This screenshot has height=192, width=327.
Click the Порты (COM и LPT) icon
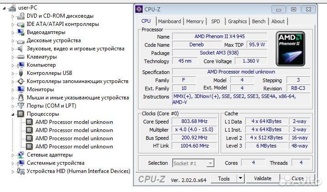coord(20,106)
